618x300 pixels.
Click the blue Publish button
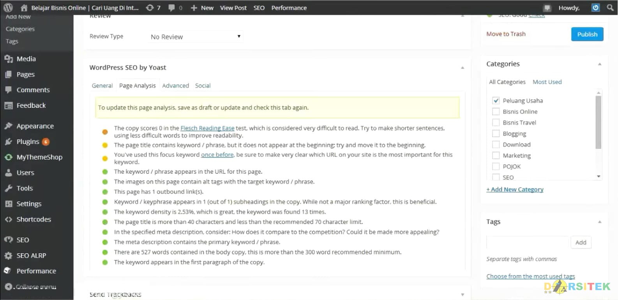pos(587,34)
